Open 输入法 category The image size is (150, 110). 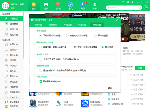click(11, 71)
